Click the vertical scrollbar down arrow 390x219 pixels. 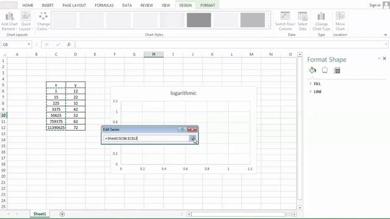(300, 208)
